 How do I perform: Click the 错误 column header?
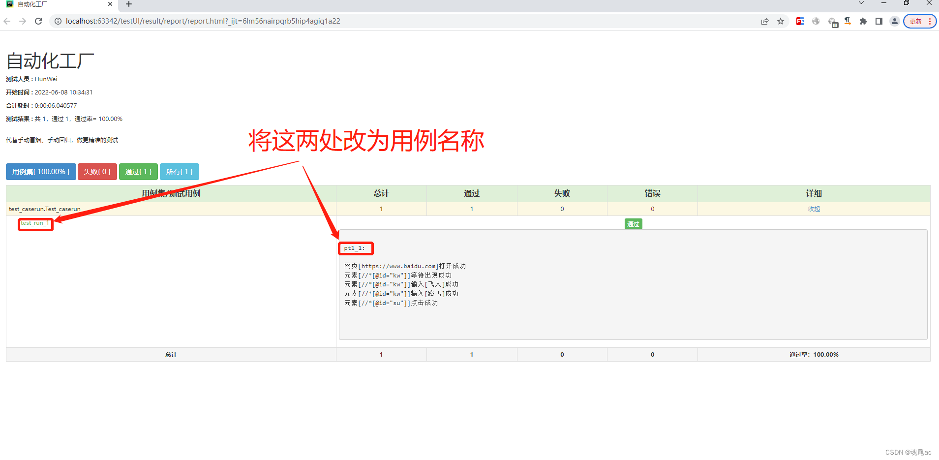(653, 194)
